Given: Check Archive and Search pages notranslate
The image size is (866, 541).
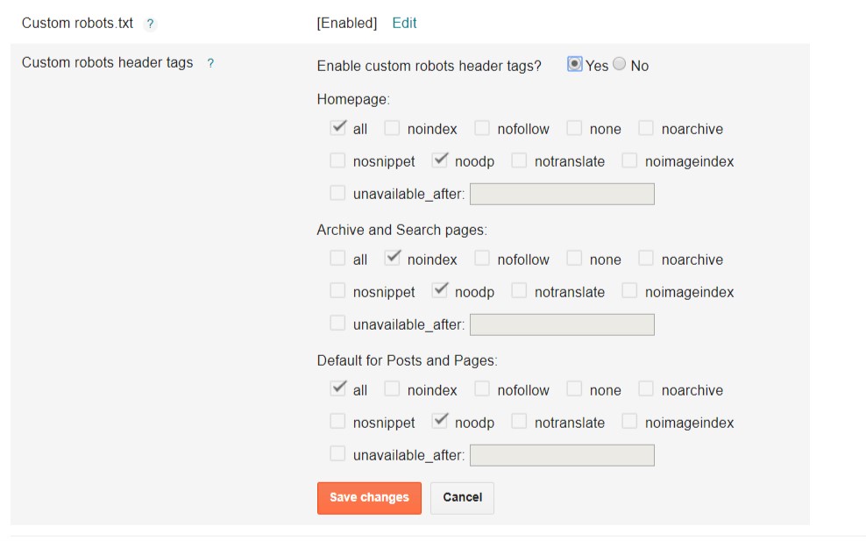Looking at the screenshot, I should [x=519, y=291].
